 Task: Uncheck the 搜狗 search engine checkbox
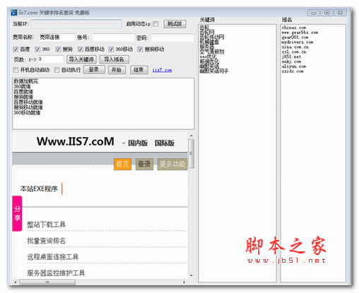(58, 49)
